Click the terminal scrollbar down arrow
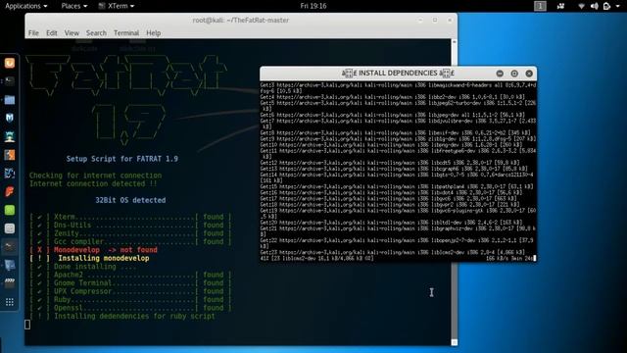The height and width of the screenshot is (353, 627). coord(455,342)
